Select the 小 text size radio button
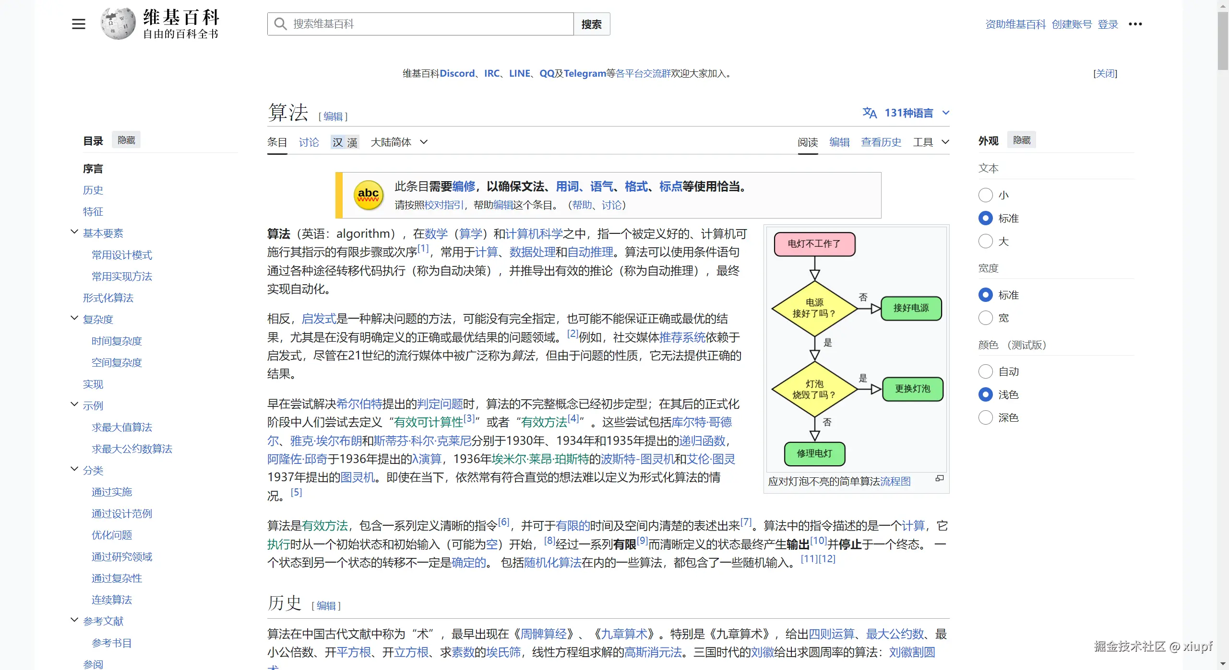 point(985,195)
